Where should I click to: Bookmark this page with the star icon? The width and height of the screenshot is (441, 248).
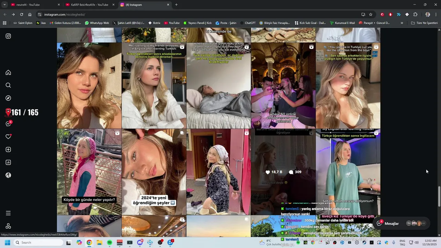371,14
